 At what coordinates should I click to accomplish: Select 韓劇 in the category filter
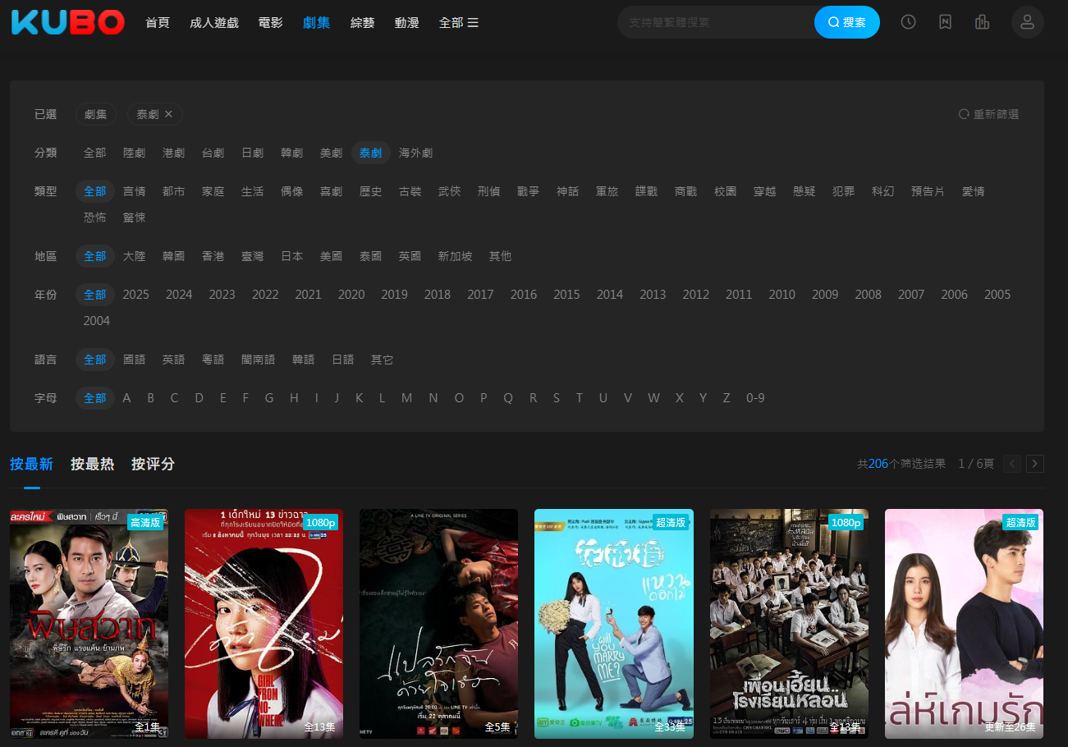click(291, 153)
